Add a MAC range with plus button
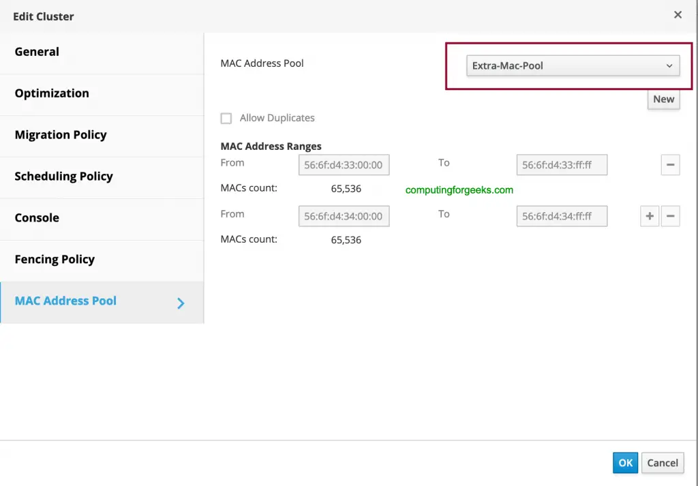Viewport: 698px width, 486px height. click(x=650, y=216)
